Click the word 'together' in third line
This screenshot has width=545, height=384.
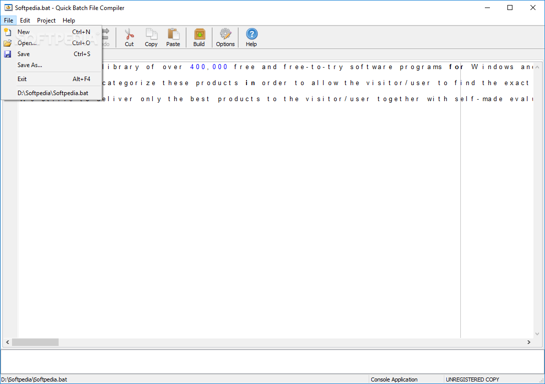coord(398,99)
